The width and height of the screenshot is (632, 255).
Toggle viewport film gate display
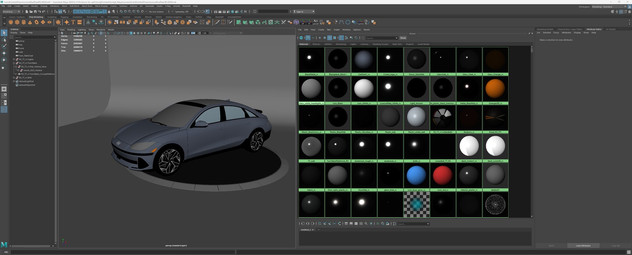coord(105,33)
